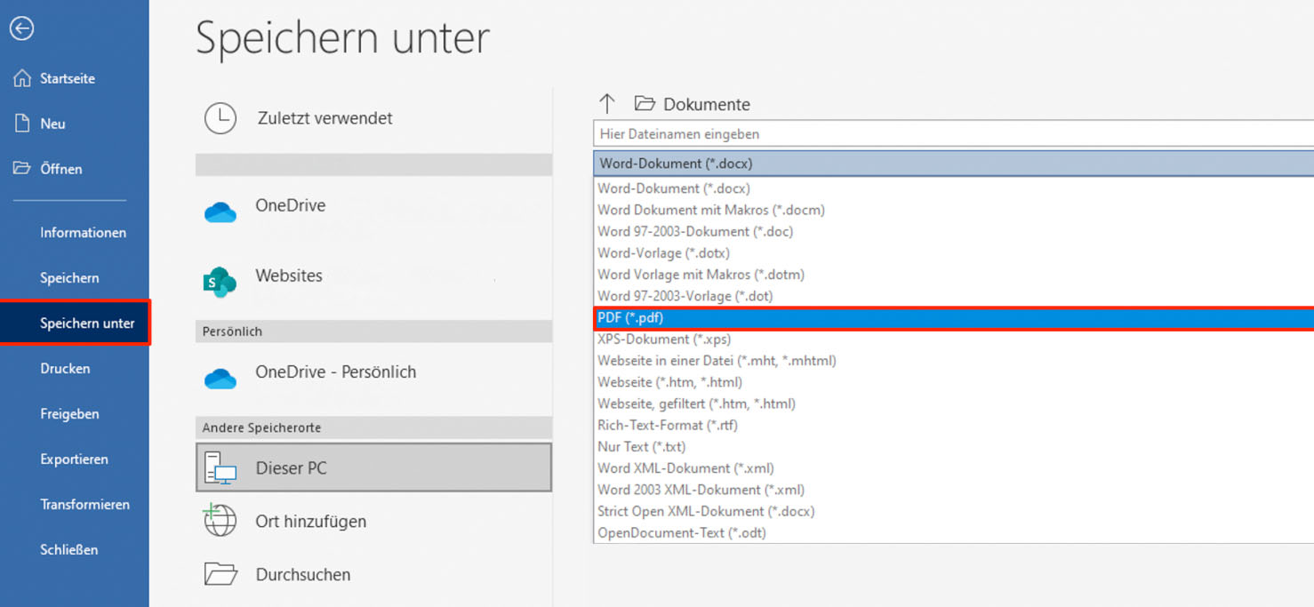
Task: Go up one folder level arrow
Action: click(x=607, y=104)
